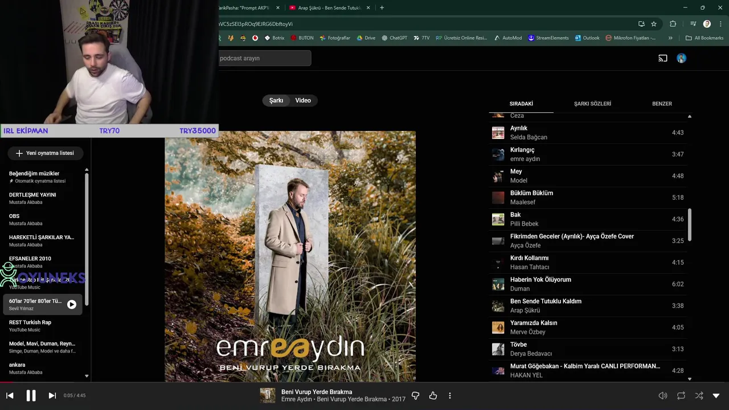Select Haberin Yok Ölüyorum by Duman

tap(588, 284)
